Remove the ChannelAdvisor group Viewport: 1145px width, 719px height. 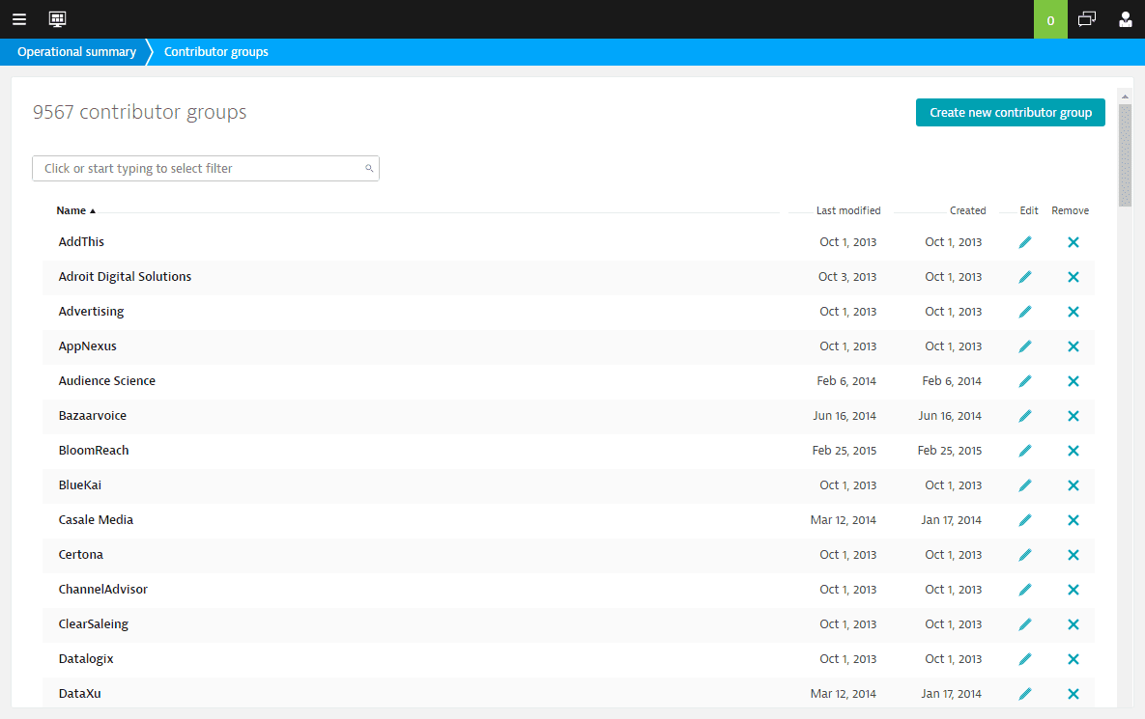1073,590
